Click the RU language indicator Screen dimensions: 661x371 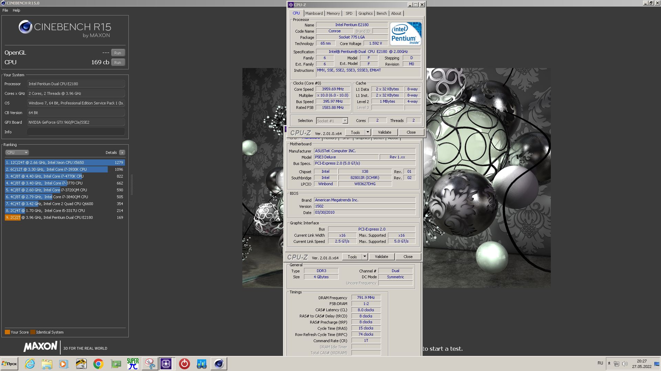pos(600,363)
